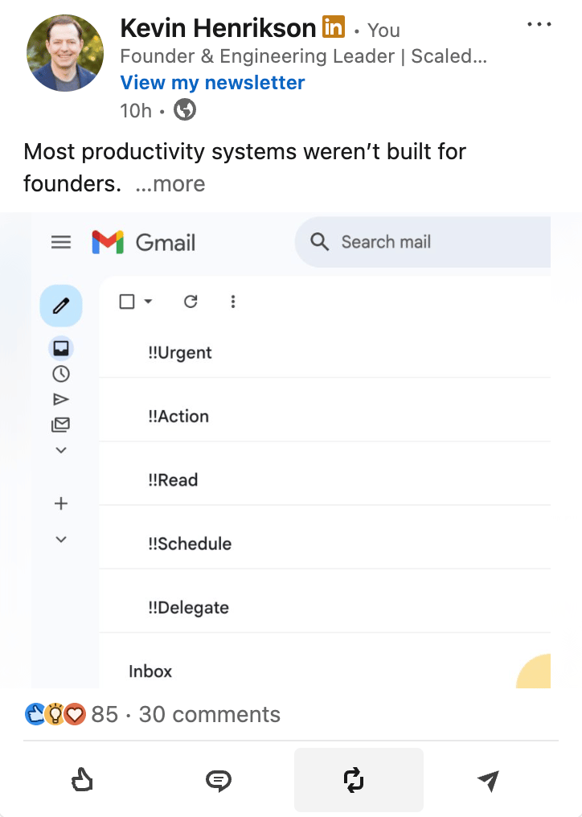582x817 pixels.
Task: Open Kevin Henrikson's profile photo
Action: click(x=65, y=53)
